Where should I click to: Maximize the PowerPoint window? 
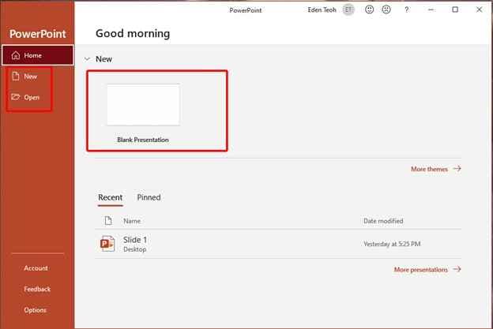point(455,9)
